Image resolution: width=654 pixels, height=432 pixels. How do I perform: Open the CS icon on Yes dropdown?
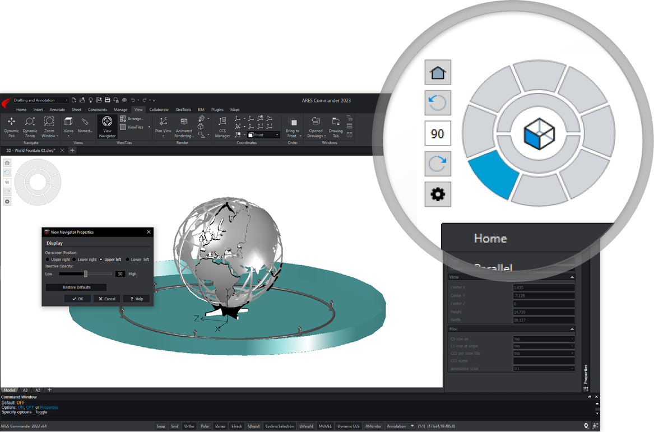pyautogui.click(x=544, y=339)
